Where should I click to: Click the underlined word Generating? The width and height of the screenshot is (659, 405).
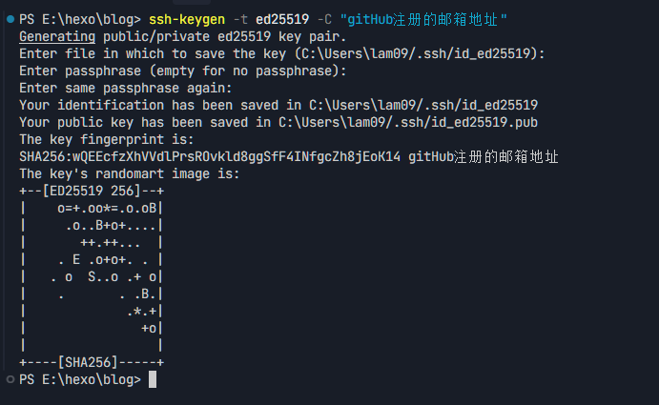[x=54, y=36]
